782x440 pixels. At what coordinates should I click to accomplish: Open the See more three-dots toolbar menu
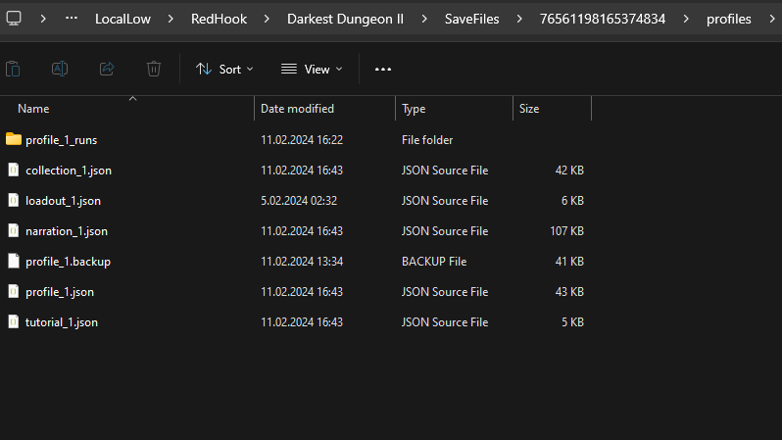pyautogui.click(x=383, y=70)
